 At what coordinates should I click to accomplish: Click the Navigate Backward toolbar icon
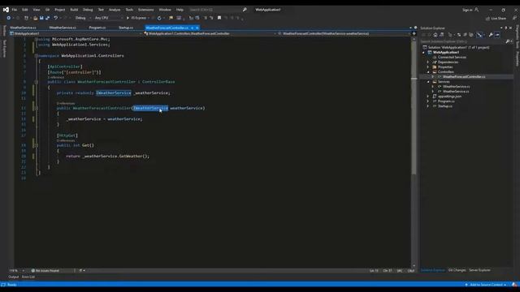point(9,18)
